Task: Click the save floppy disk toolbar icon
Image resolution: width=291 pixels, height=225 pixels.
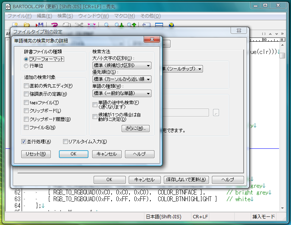Action: tap(39, 25)
